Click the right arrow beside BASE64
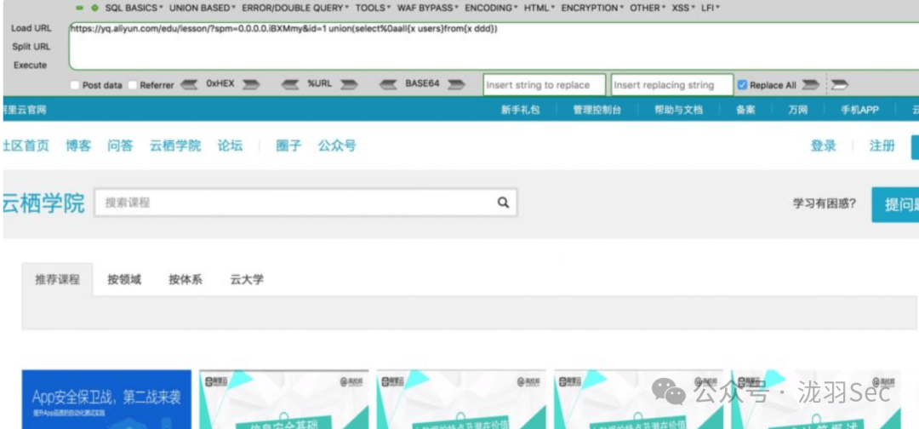919x429 pixels. click(x=457, y=85)
